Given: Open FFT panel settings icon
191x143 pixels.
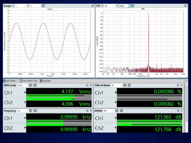Looking at the screenshot, I should [x=132, y=6].
